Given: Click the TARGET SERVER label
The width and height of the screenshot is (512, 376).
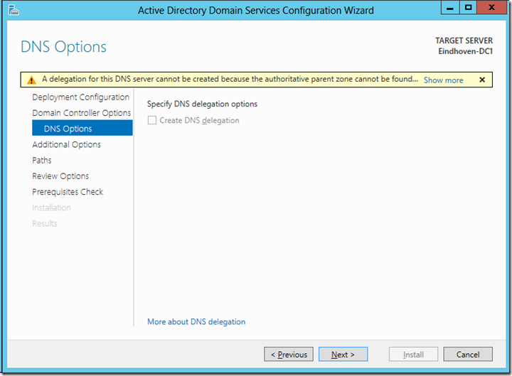Looking at the screenshot, I should coord(464,41).
